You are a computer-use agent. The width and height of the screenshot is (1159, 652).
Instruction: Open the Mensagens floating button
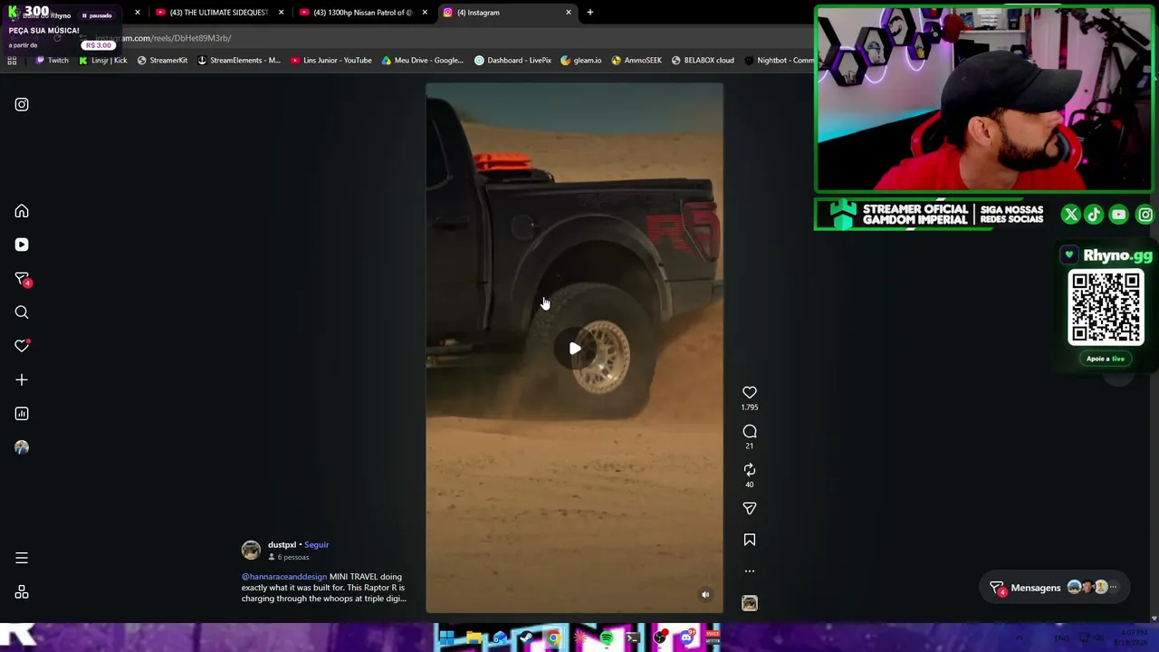click(1056, 588)
